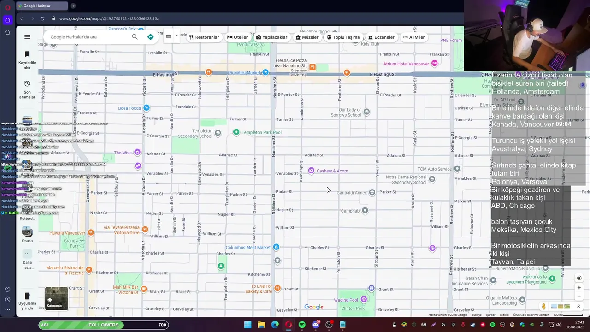
Task: Open Opera sidebar home icon
Action: (7, 20)
